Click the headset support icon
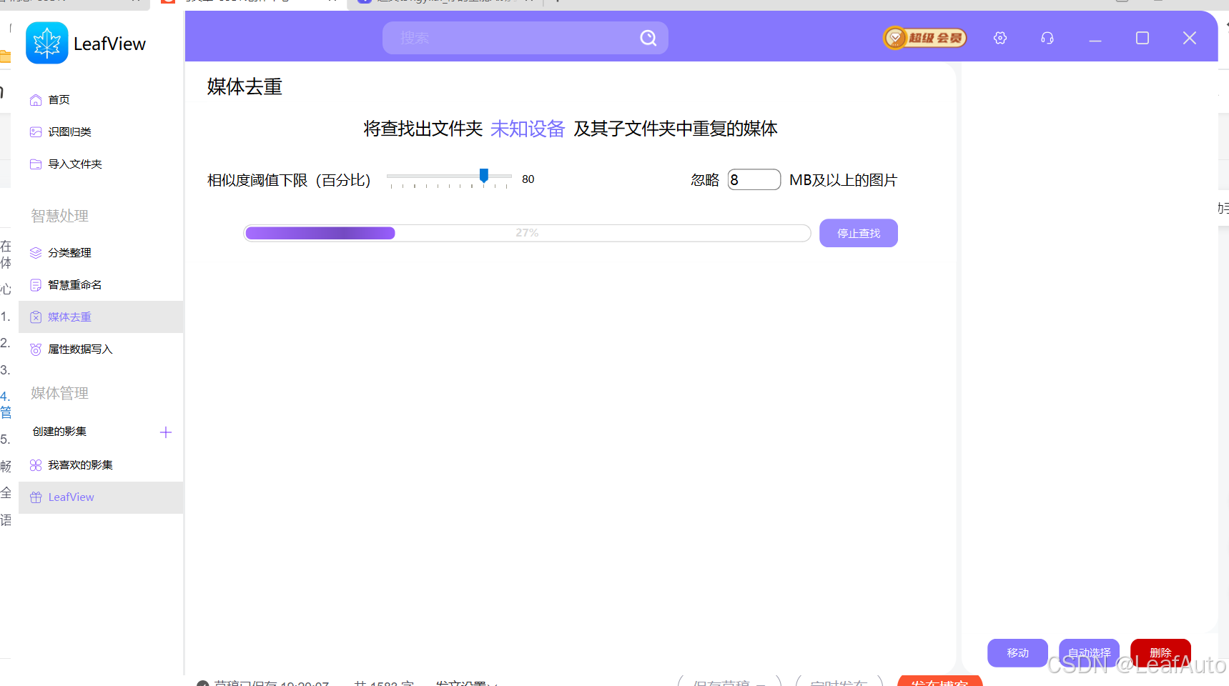The width and height of the screenshot is (1229, 686). [x=1047, y=38]
